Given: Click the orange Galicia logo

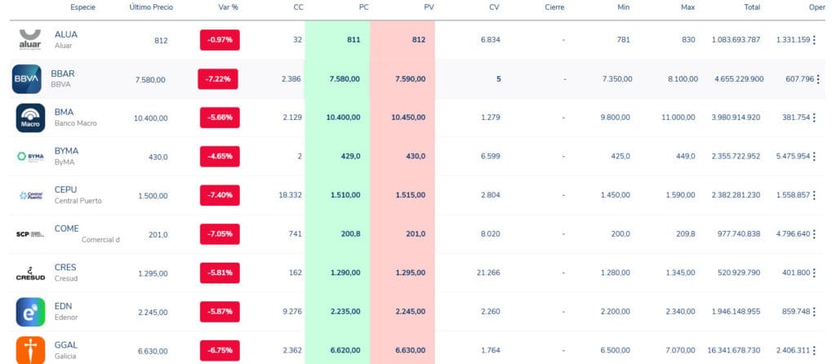Looking at the screenshot, I should [x=29, y=348].
